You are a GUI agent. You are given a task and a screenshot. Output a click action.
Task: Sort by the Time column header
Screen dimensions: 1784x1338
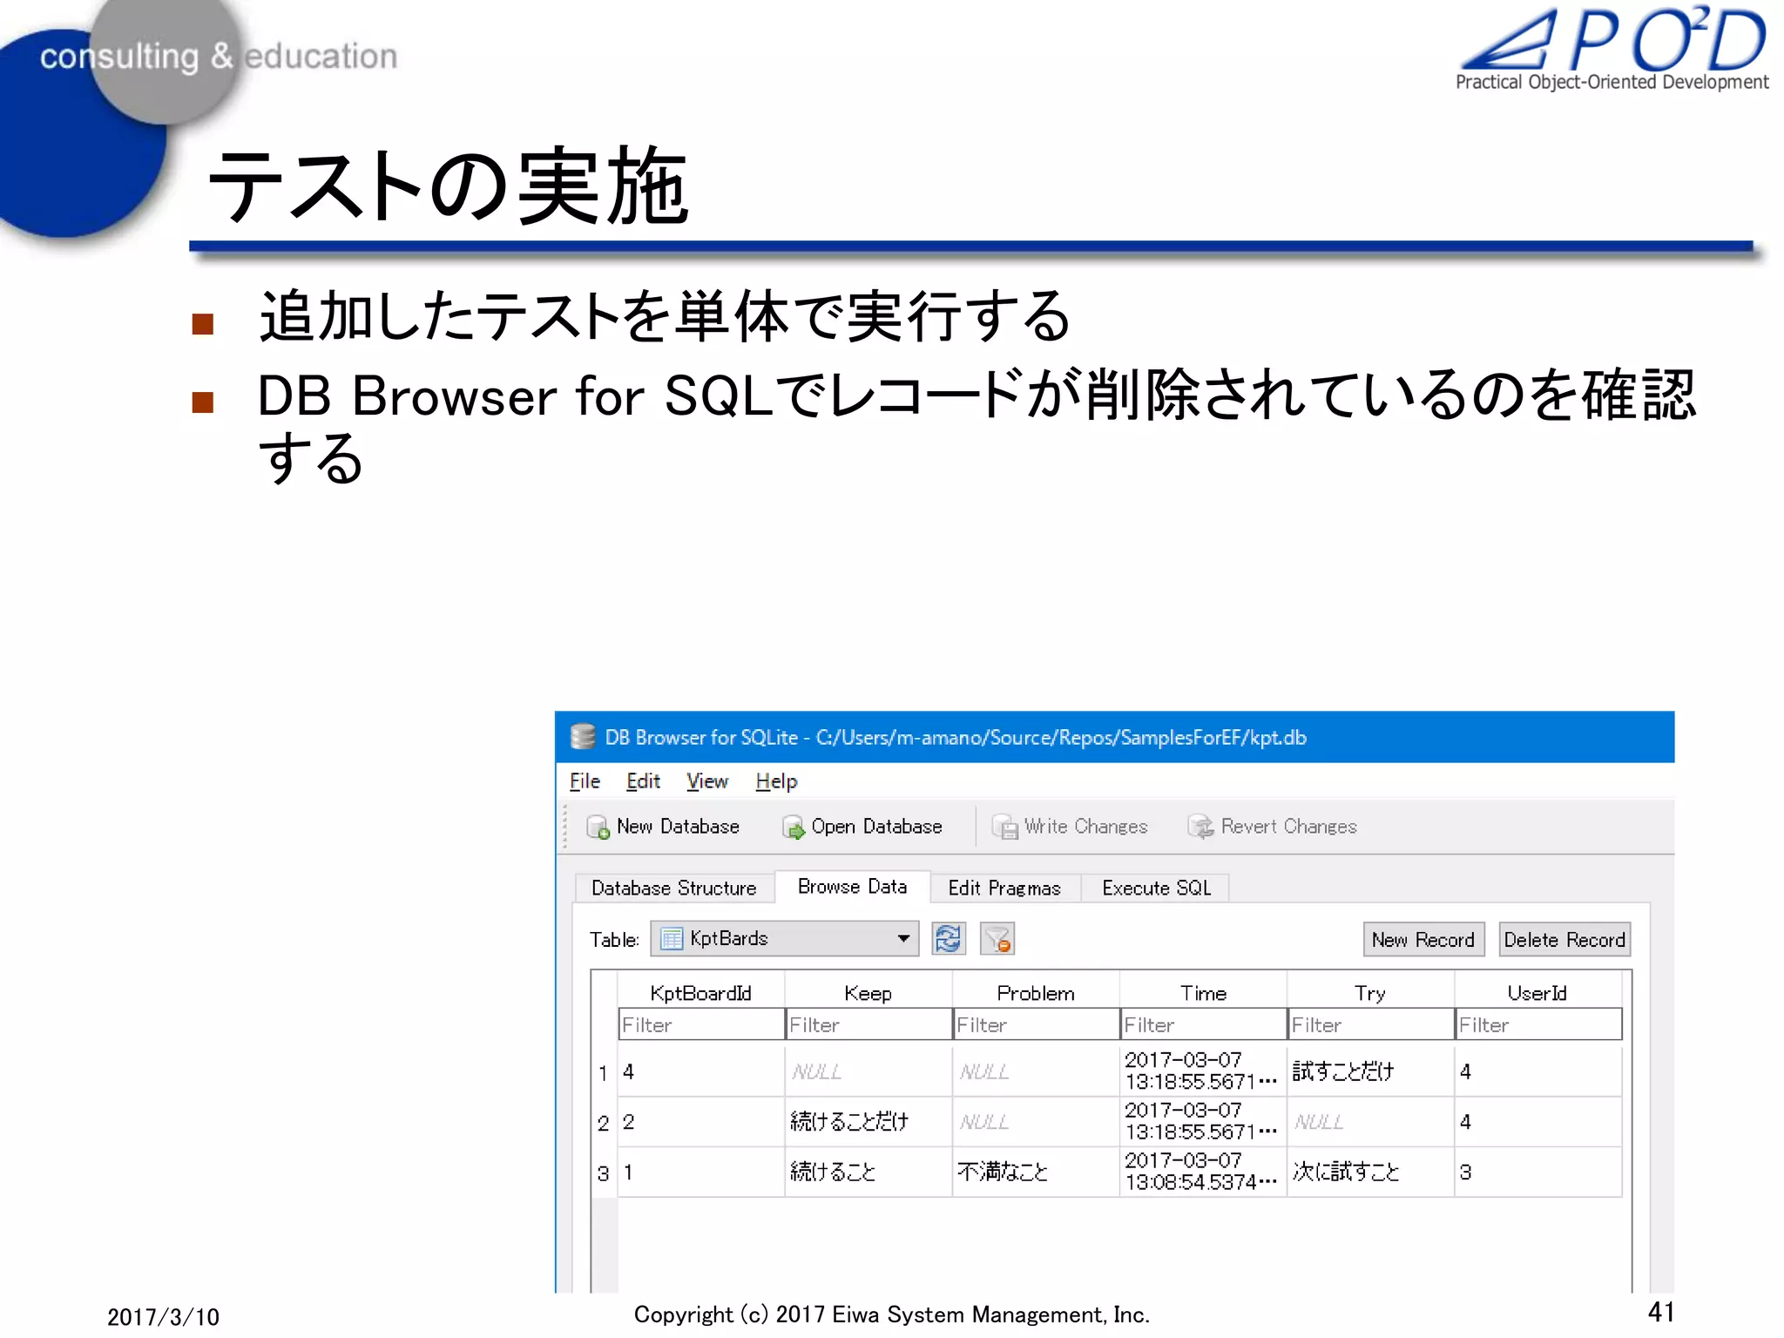1203,992
